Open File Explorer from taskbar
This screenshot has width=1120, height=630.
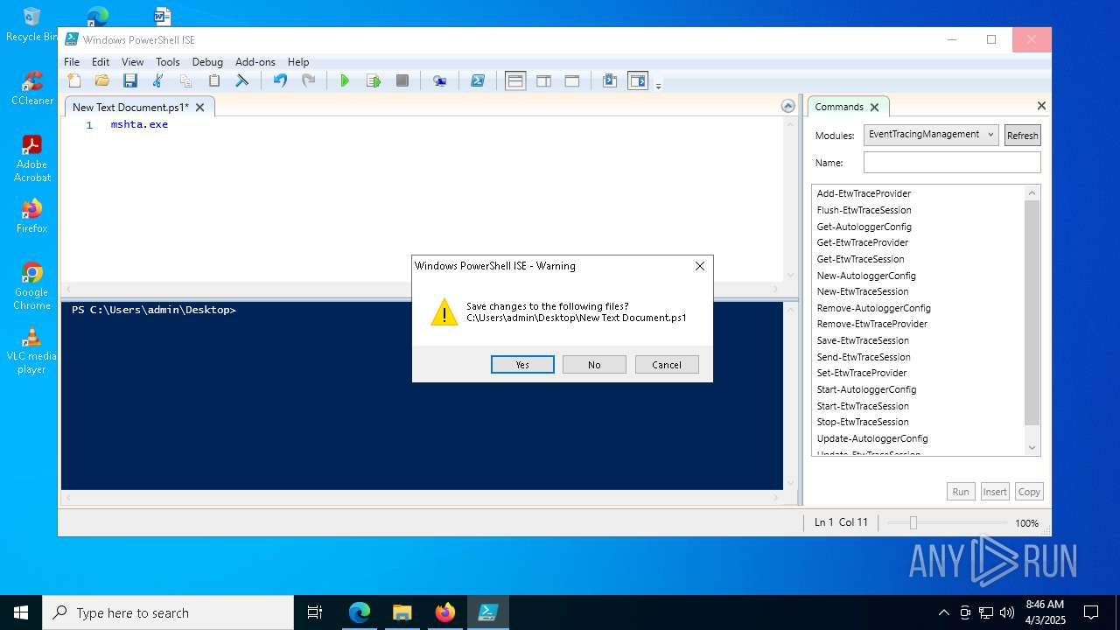pos(402,612)
